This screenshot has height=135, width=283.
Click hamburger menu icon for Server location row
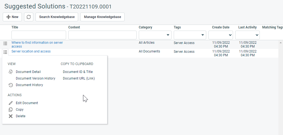tap(5, 52)
